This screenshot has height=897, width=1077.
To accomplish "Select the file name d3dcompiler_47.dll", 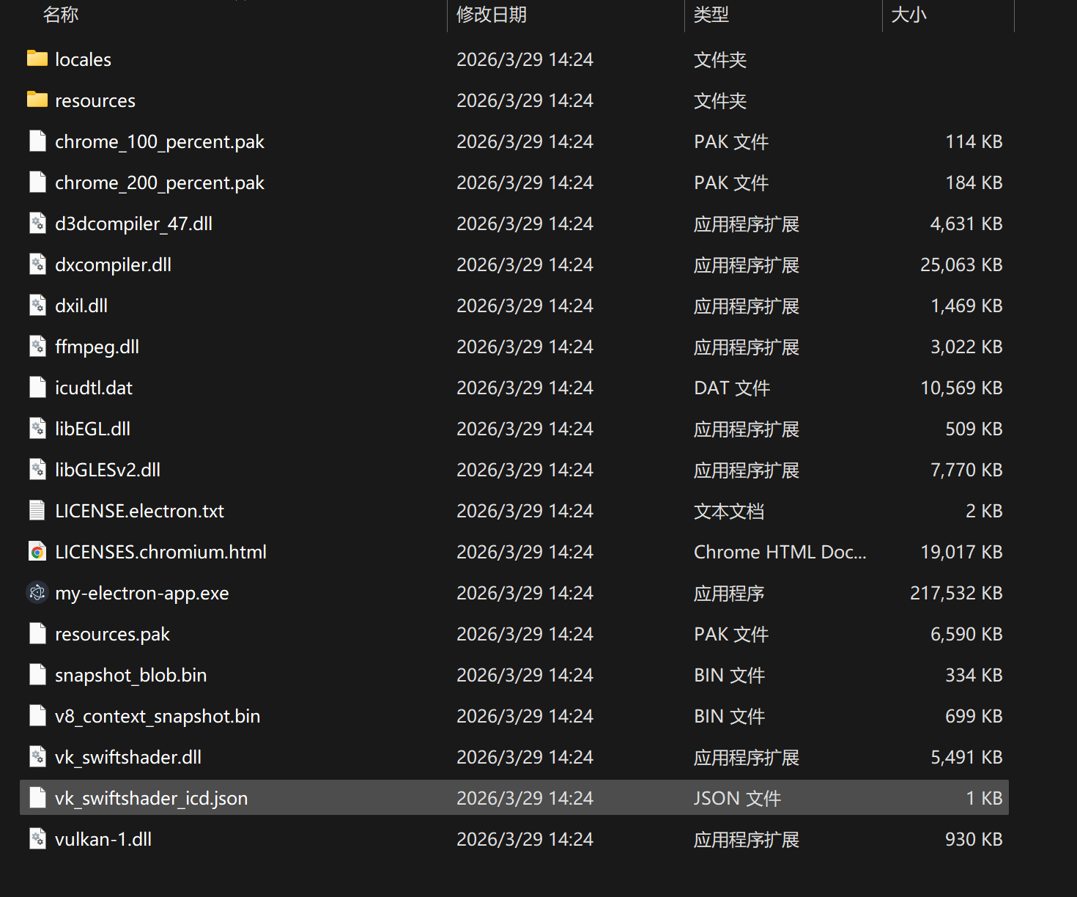I will point(134,224).
